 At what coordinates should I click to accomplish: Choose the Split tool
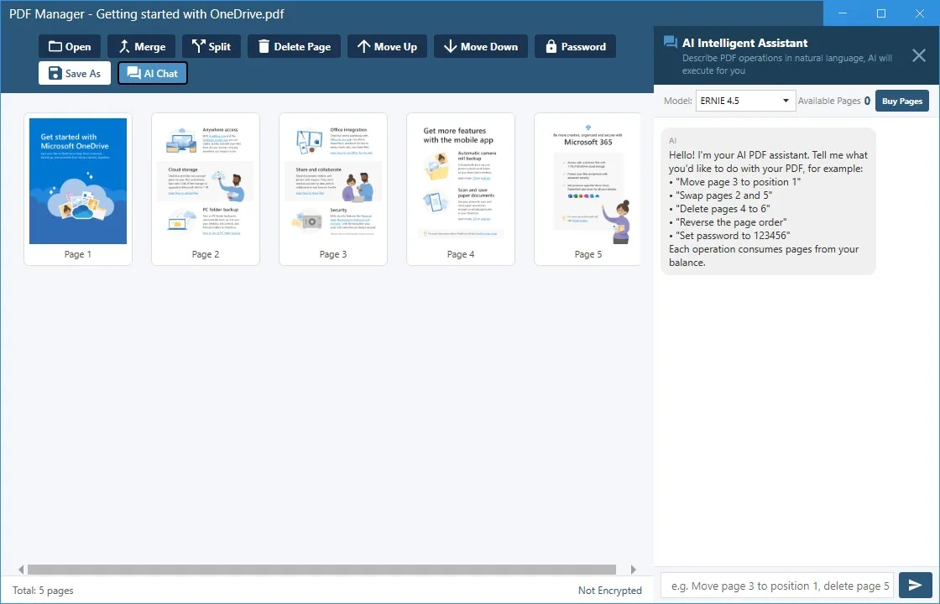pos(211,47)
